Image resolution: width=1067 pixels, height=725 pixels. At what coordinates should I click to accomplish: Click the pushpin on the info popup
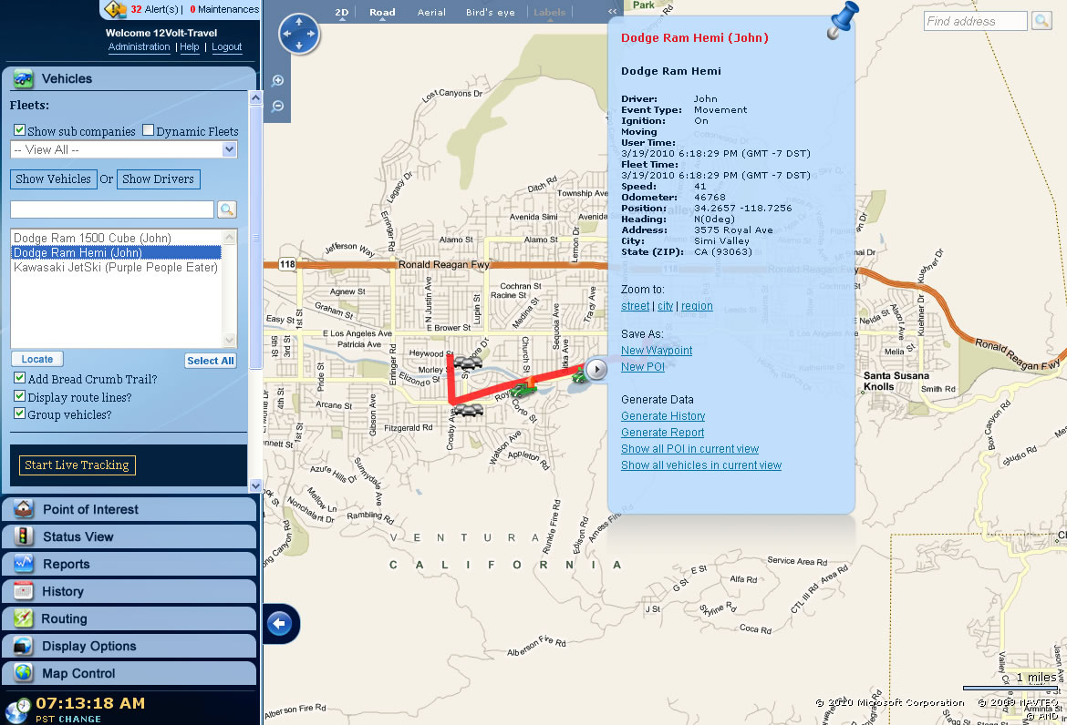click(x=844, y=20)
